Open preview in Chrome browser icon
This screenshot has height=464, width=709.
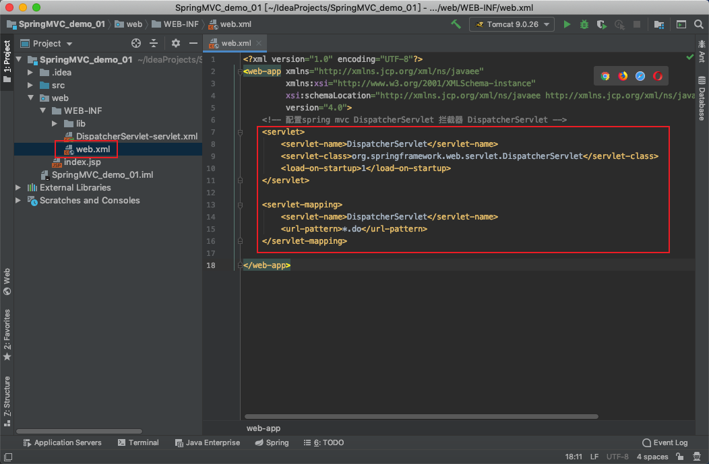(x=605, y=76)
